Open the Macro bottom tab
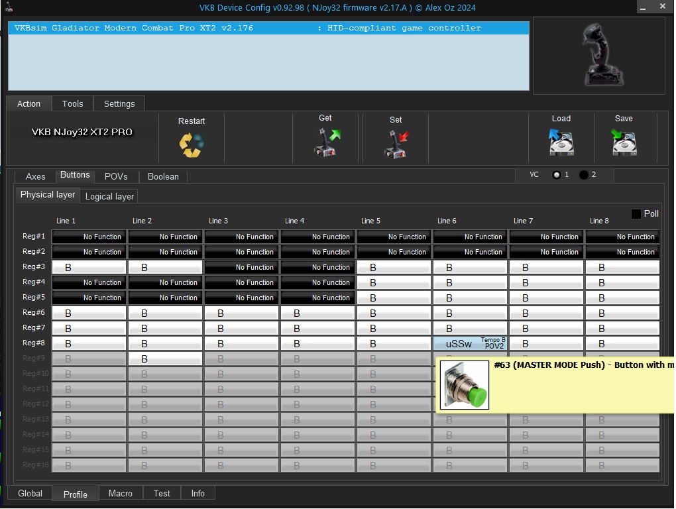This screenshot has height=509, width=676. (121, 494)
